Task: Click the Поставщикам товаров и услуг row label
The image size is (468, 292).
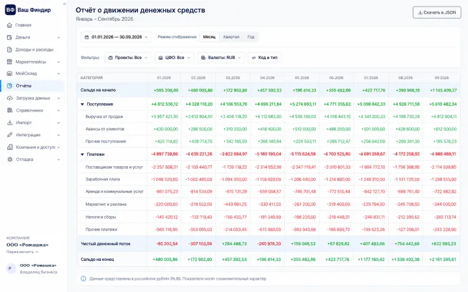Action: coord(114,167)
